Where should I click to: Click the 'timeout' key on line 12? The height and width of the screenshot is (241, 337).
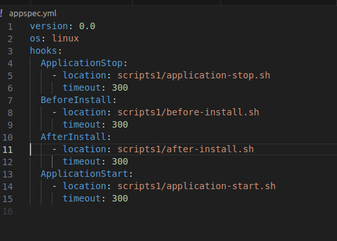(x=82, y=162)
